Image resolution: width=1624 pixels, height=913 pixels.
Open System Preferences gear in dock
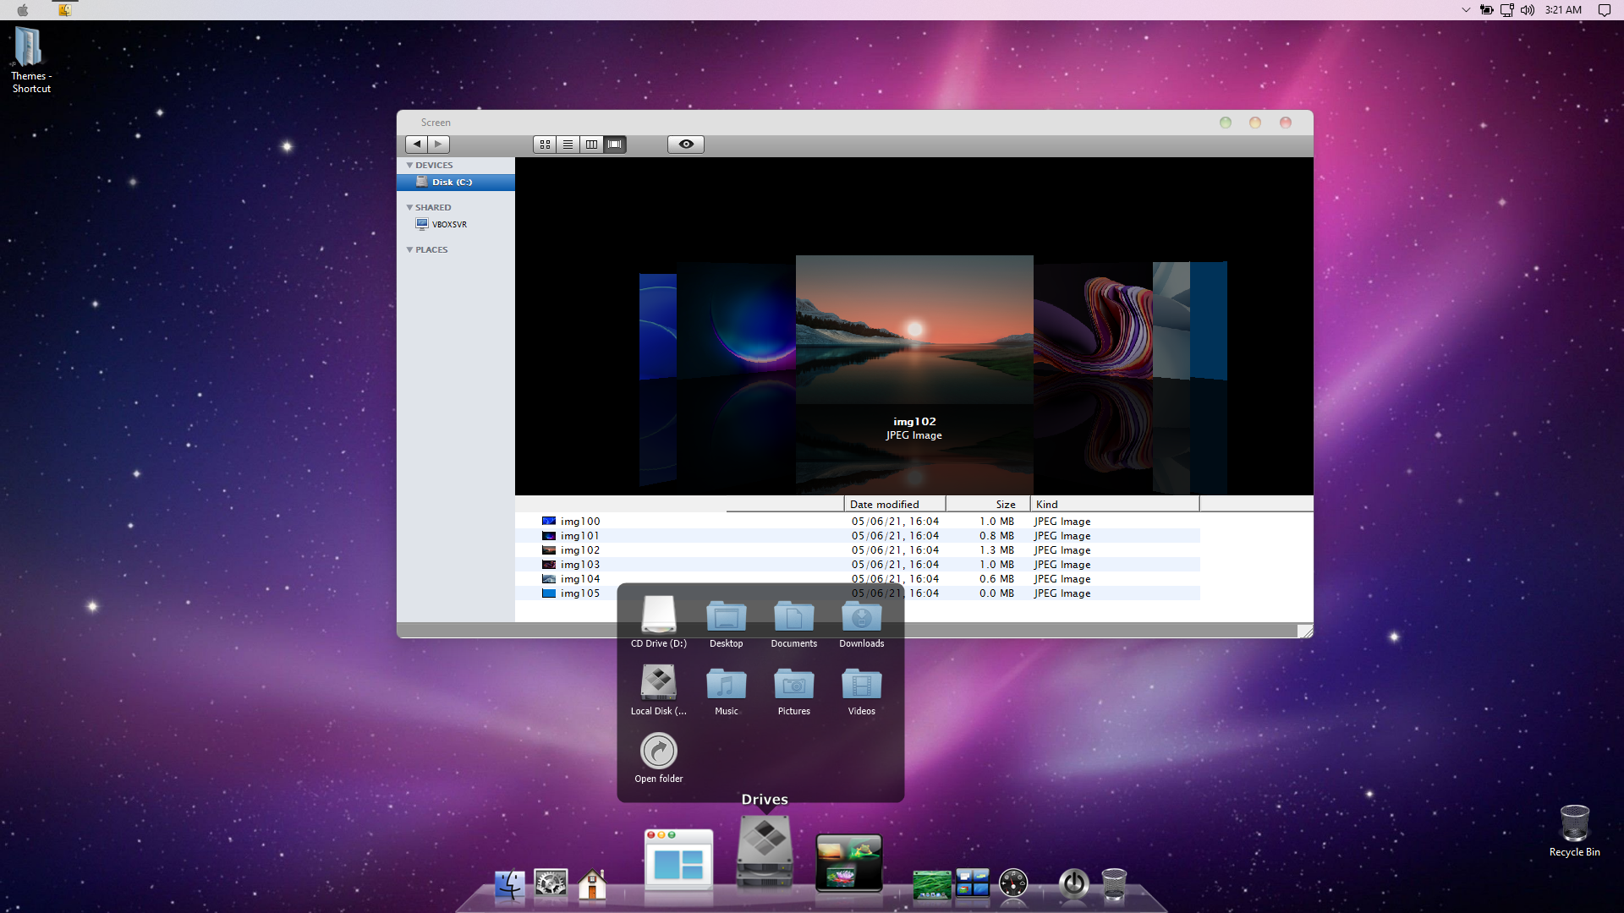(551, 884)
